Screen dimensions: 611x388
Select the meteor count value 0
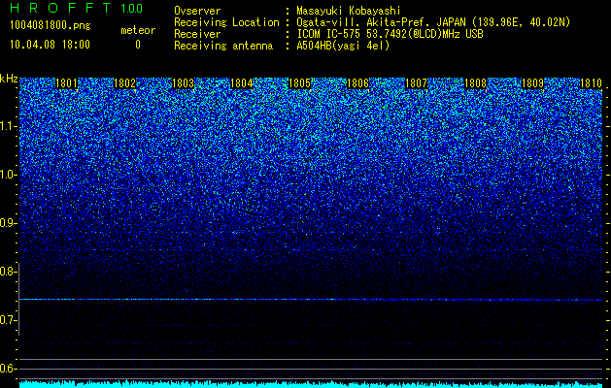tap(138, 45)
